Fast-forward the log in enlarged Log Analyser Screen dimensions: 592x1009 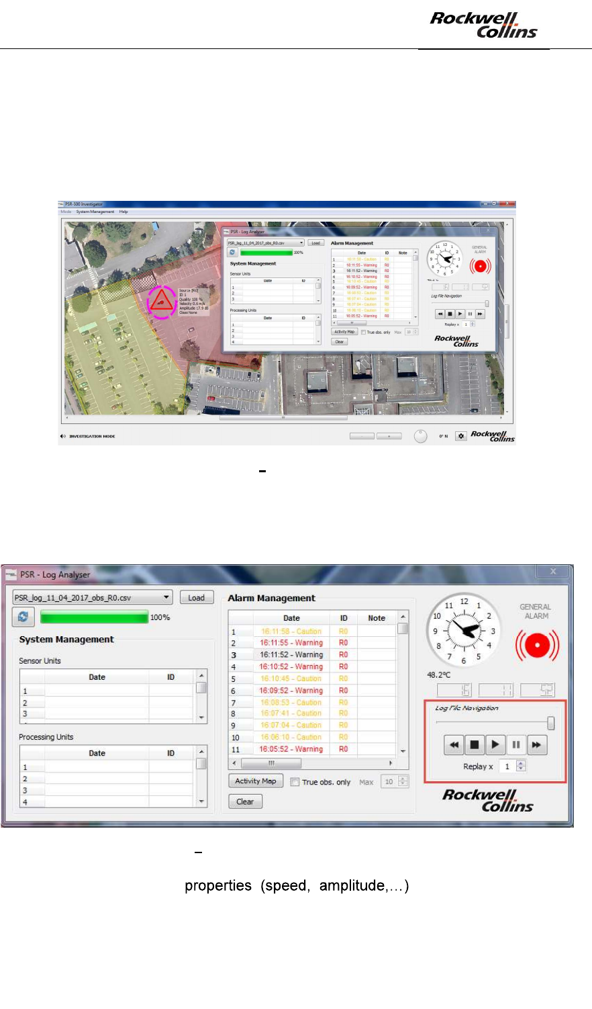pos(536,744)
